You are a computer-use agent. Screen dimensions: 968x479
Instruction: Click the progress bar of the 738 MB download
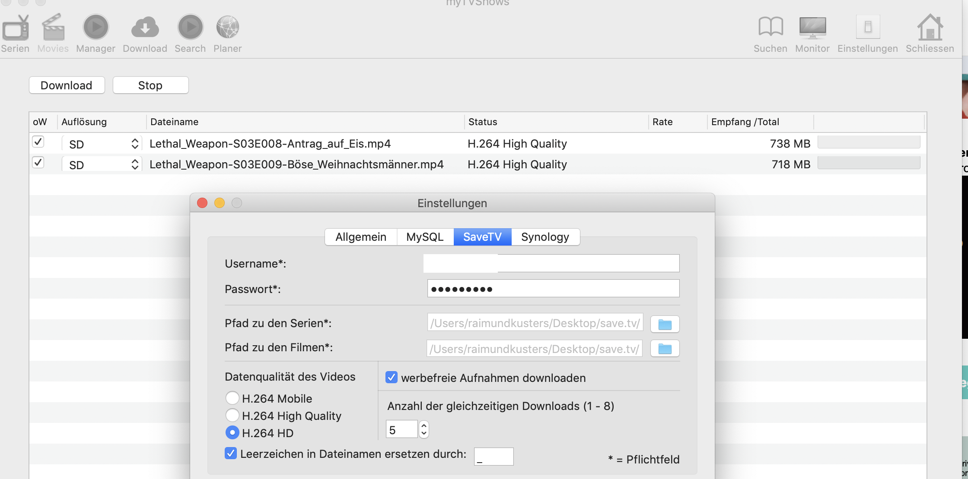(x=869, y=142)
